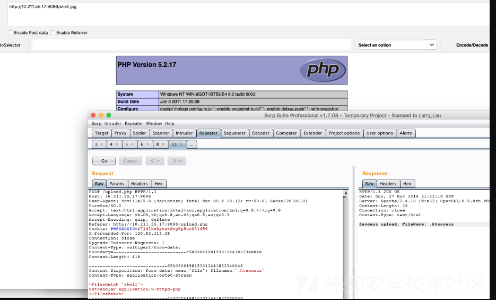Image resolution: width=496 pixels, height=300 pixels.
Task: Select Repeater request tab 4
Action: (111, 144)
